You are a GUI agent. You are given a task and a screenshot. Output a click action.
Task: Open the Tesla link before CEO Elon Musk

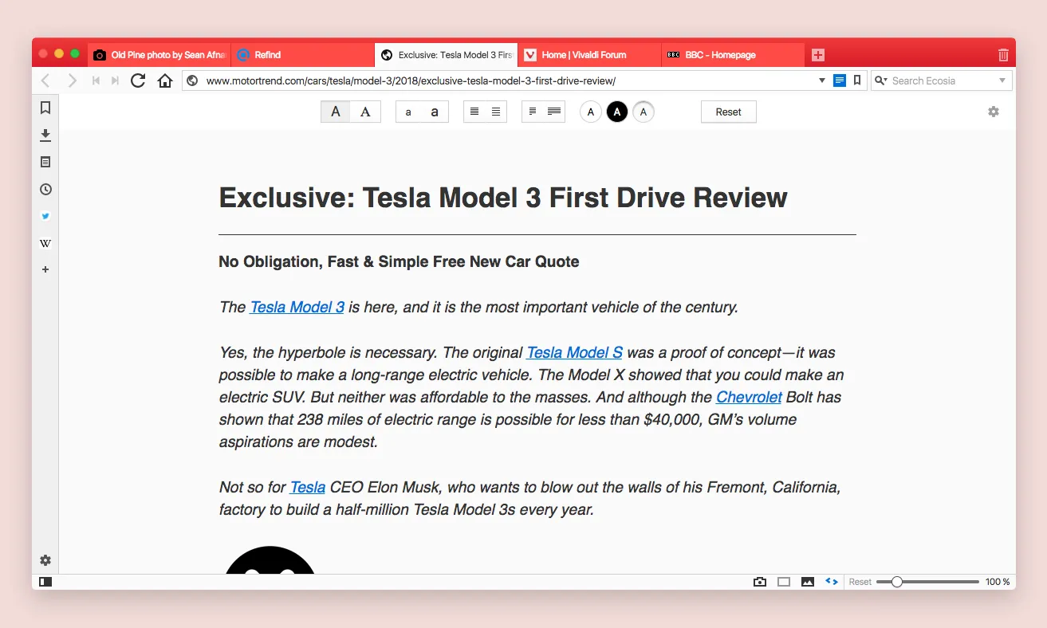coord(308,487)
